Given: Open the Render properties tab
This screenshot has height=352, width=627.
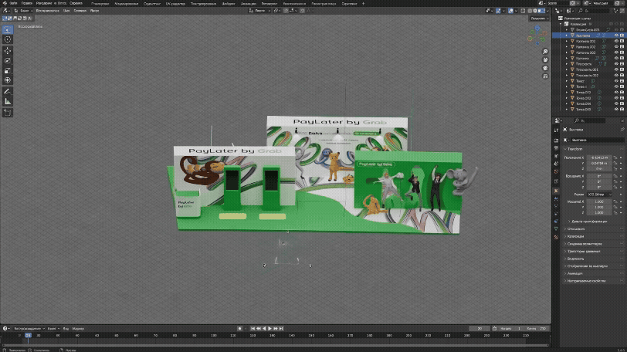Looking at the screenshot, I should 556,140.
